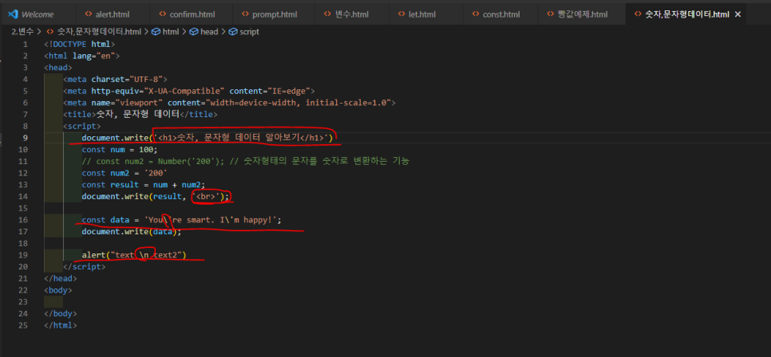Open the 빵값예제.html tab

pyautogui.click(x=582, y=14)
